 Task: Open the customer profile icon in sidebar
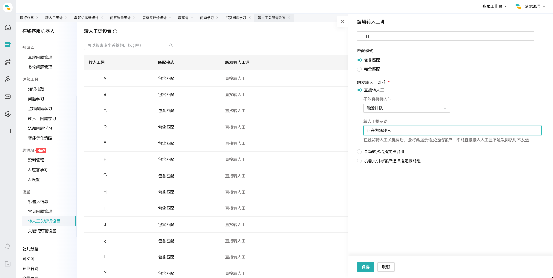click(8, 79)
